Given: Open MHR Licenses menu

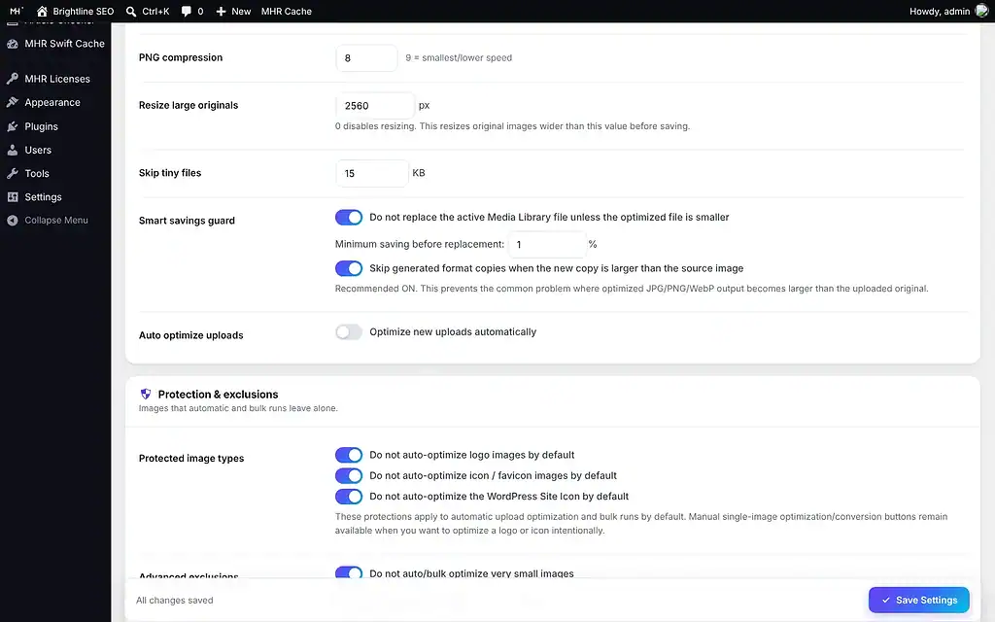Looking at the screenshot, I should click(55, 79).
